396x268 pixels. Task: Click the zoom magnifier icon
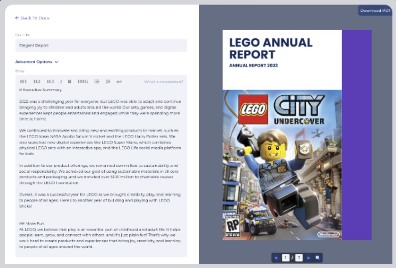coord(318,258)
